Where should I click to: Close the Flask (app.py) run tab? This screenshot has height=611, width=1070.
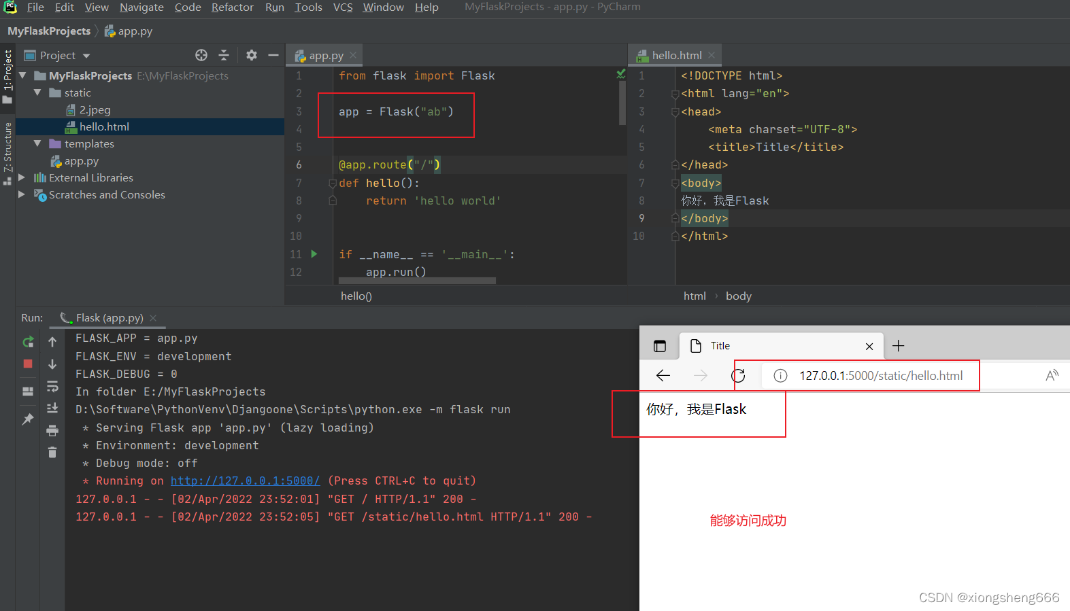point(153,317)
